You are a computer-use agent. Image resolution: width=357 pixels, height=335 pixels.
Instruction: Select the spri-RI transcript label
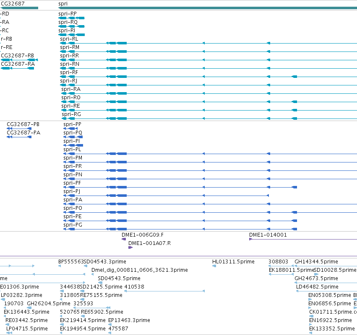pyautogui.click(x=67, y=31)
